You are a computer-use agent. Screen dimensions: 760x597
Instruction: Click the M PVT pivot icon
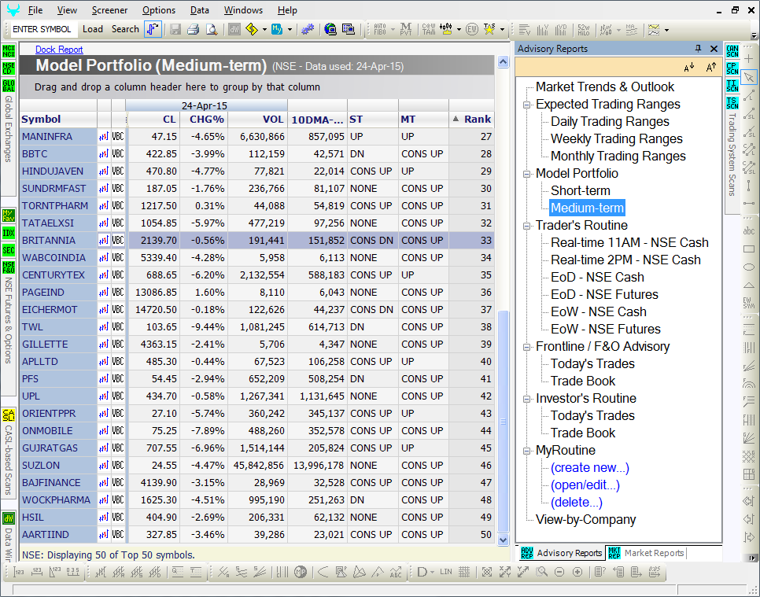click(x=406, y=30)
